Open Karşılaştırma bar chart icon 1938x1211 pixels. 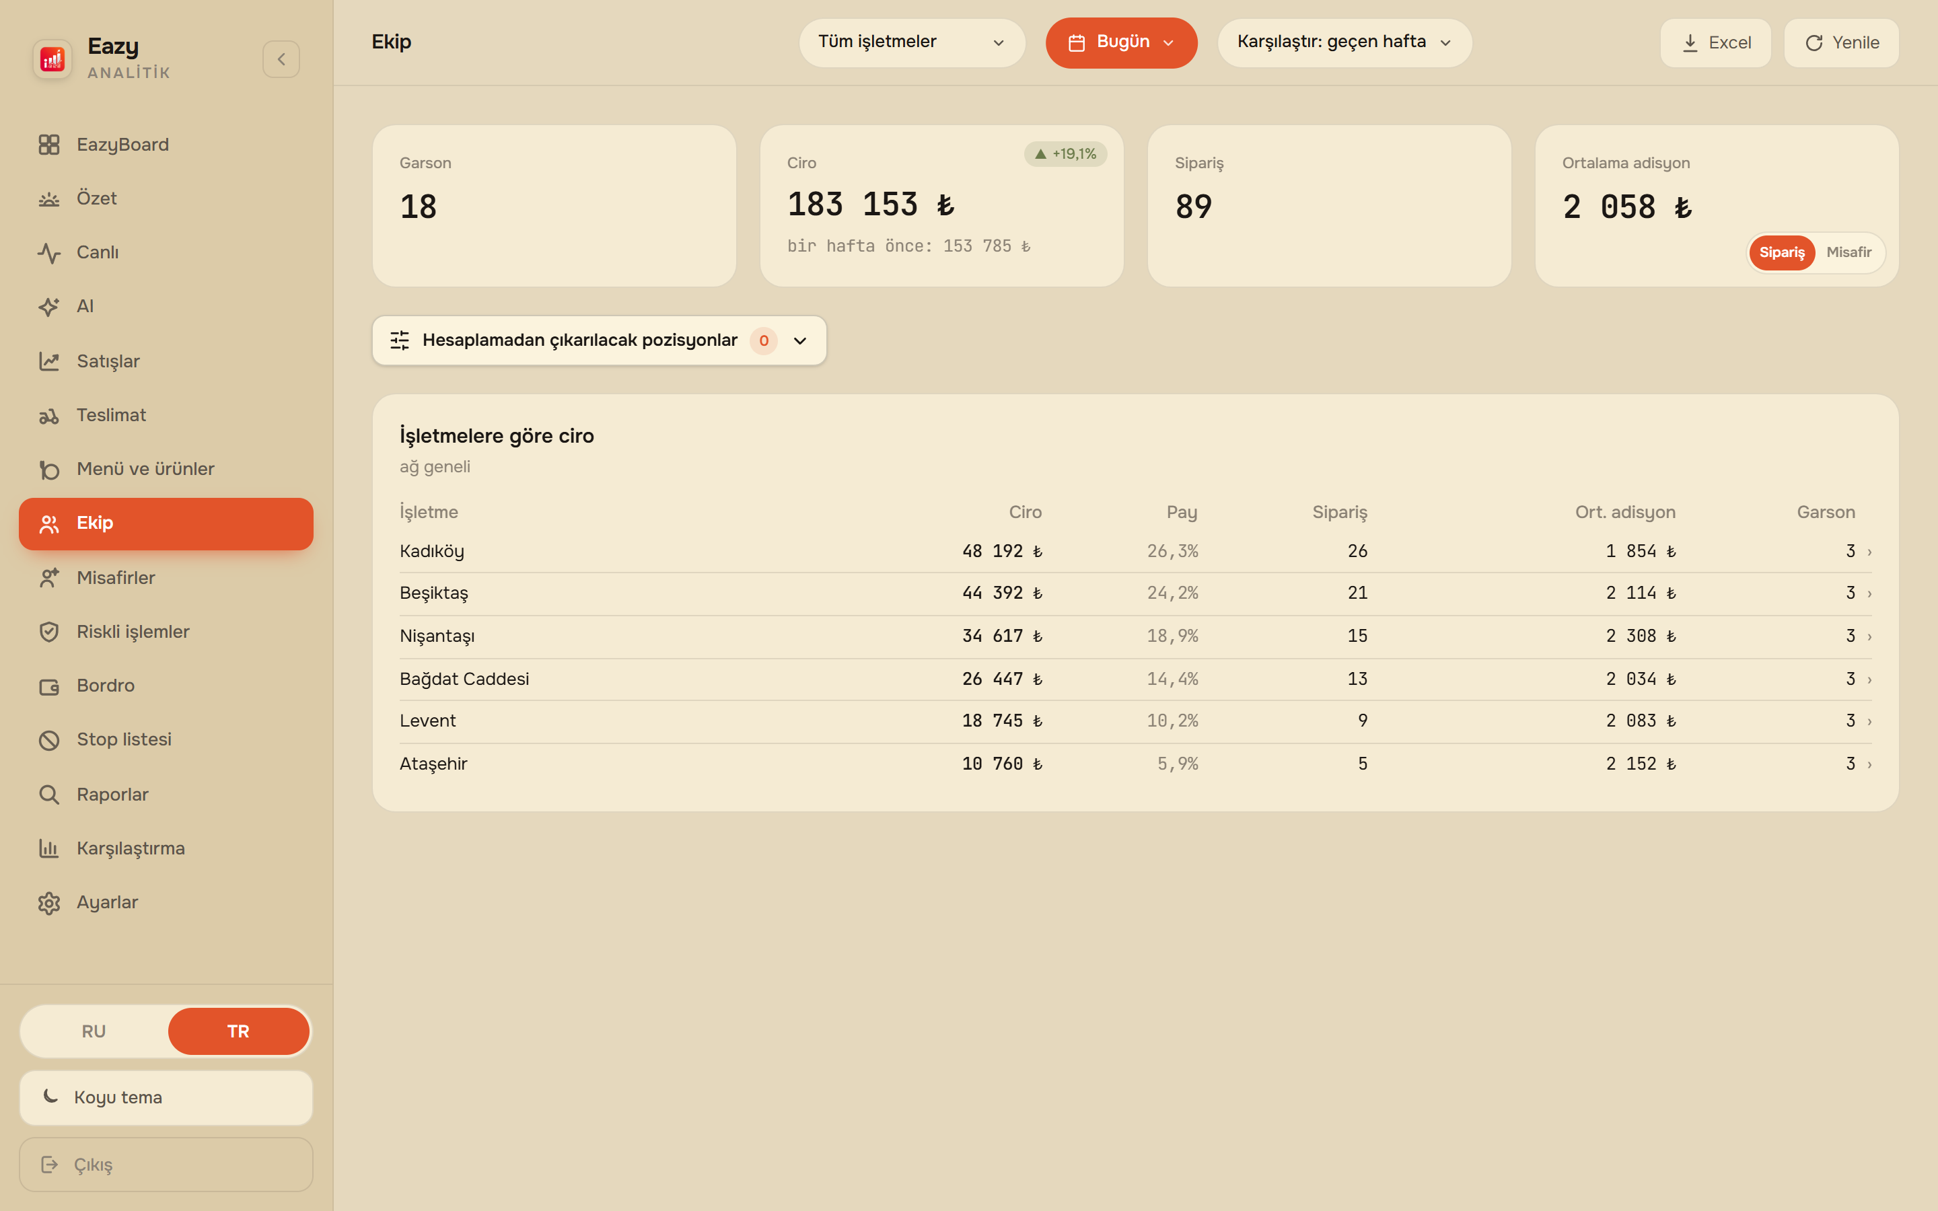[x=49, y=848]
